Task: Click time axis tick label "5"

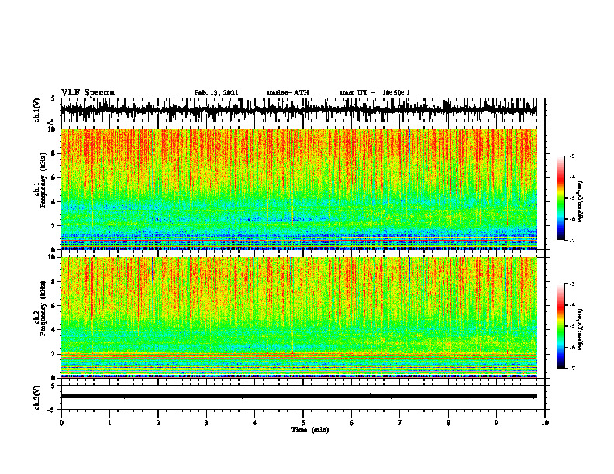Action: click(x=303, y=423)
